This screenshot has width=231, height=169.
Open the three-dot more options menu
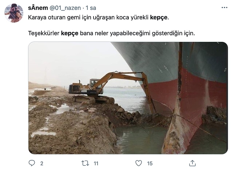224,8
